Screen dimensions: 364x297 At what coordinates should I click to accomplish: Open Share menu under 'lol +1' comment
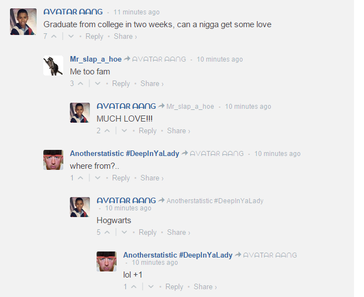tap(205, 287)
